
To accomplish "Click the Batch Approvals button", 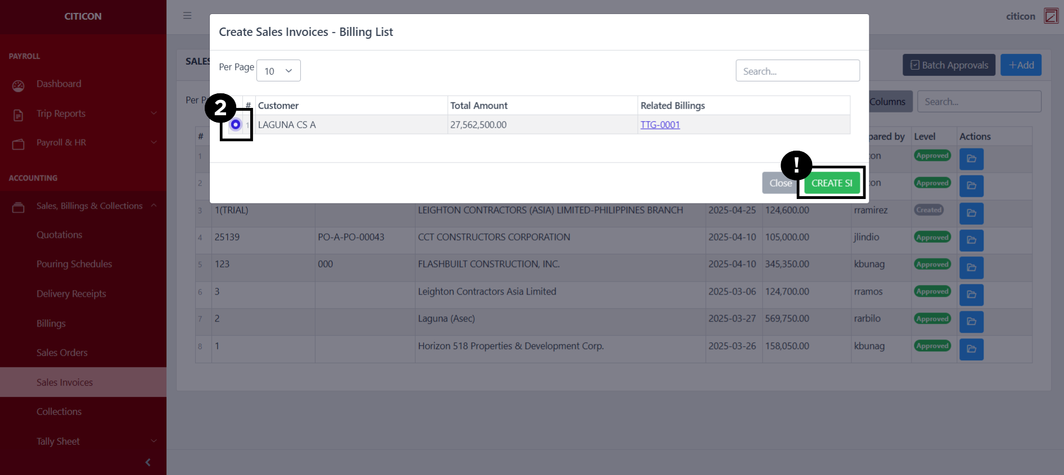I will coord(949,65).
